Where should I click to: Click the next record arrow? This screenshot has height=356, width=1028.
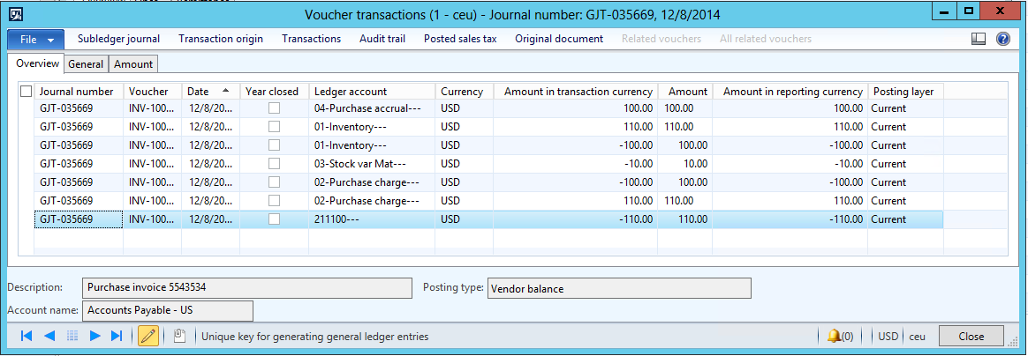click(x=94, y=336)
